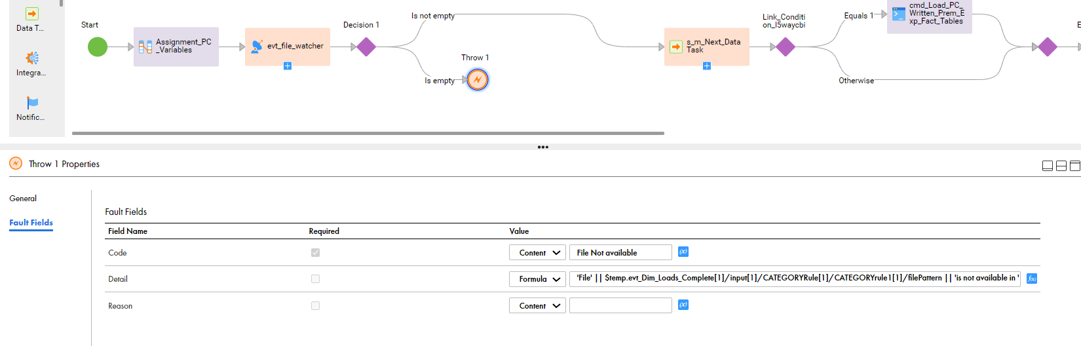
Task: Select the Throw 1 fault node
Action: (478, 79)
